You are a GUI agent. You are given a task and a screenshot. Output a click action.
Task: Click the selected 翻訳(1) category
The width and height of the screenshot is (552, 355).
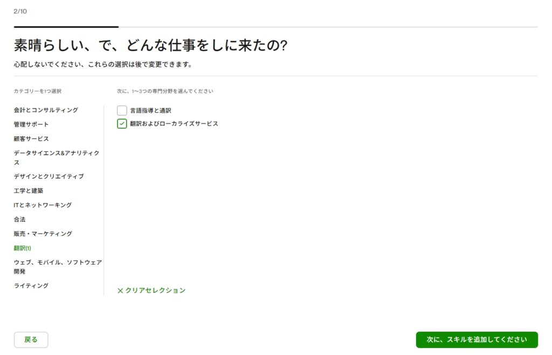pos(23,248)
